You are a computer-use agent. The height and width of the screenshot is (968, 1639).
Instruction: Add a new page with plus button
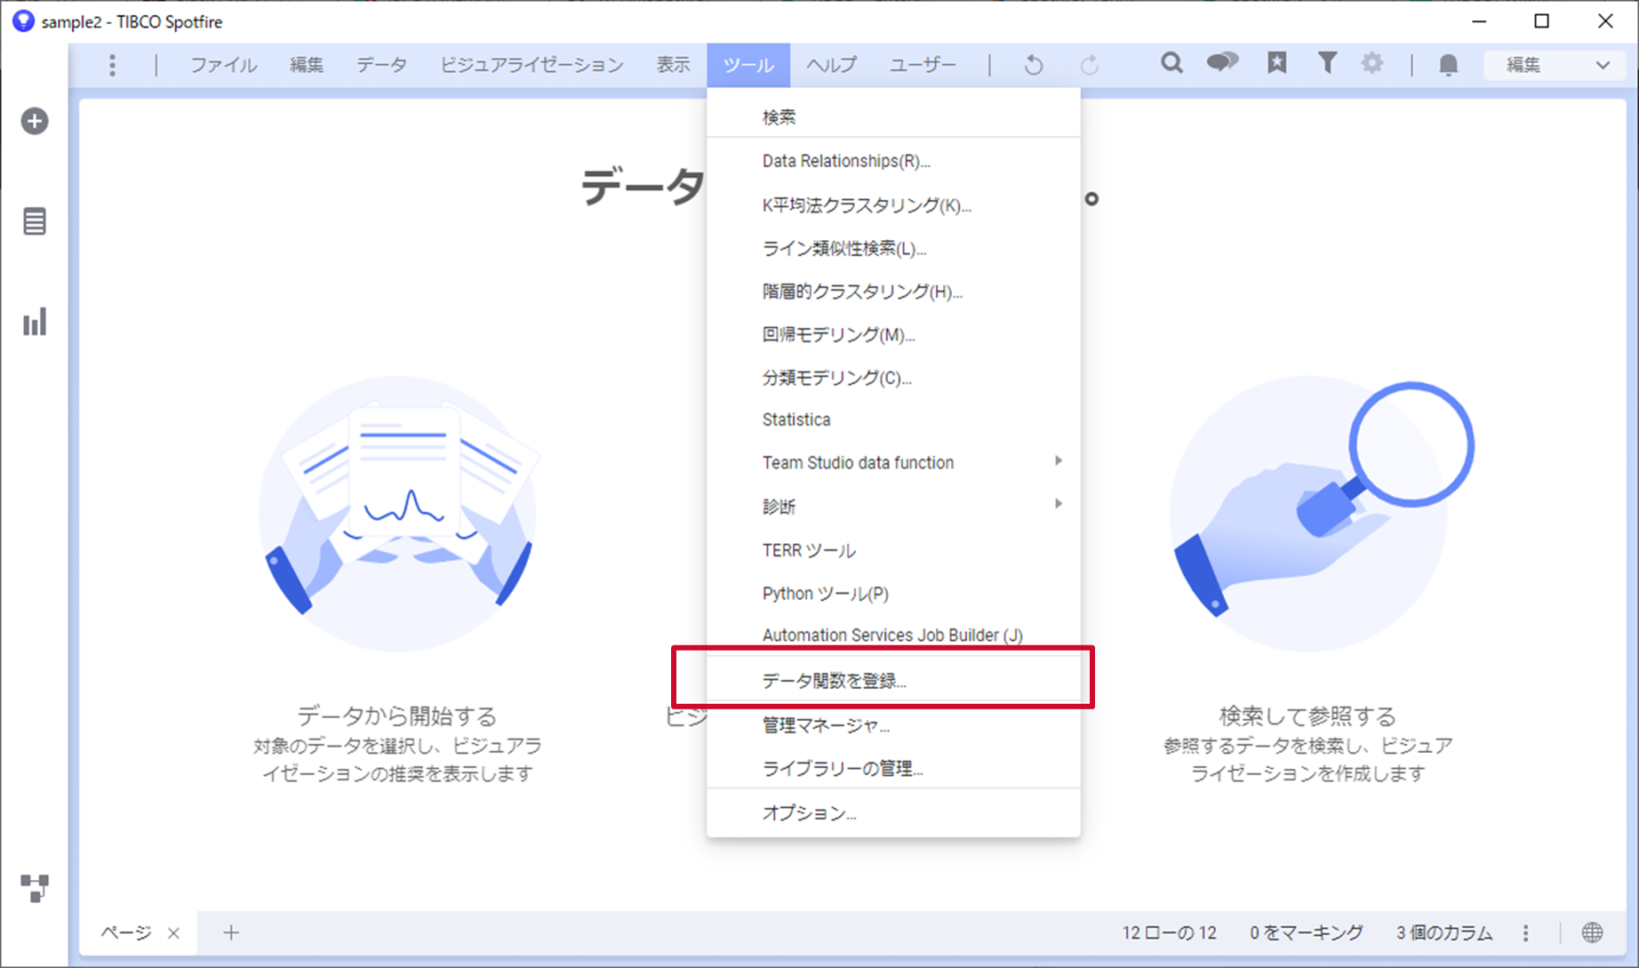[x=231, y=932]
